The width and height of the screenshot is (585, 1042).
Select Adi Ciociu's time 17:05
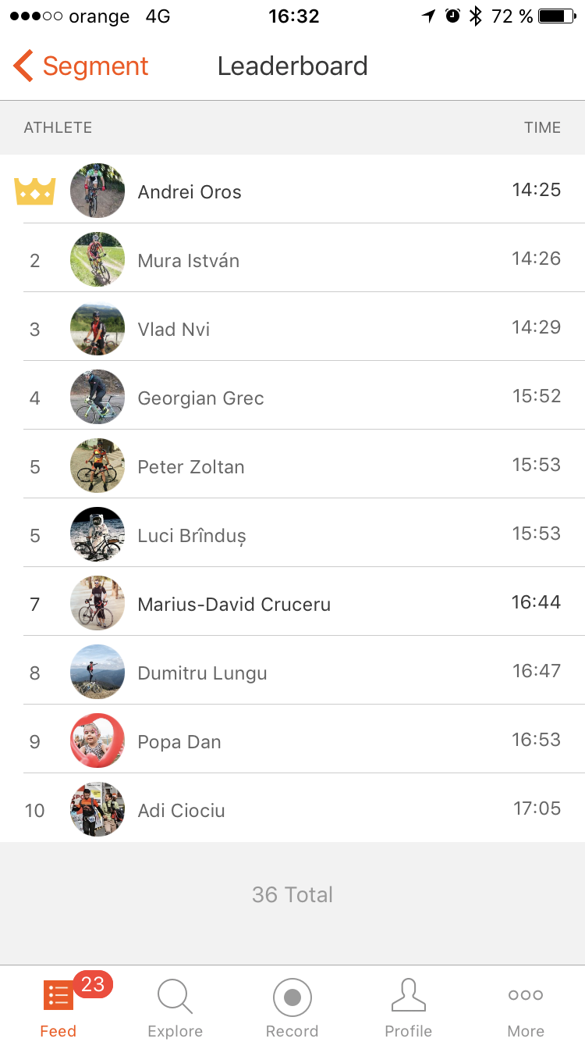(x=537, y=808)
